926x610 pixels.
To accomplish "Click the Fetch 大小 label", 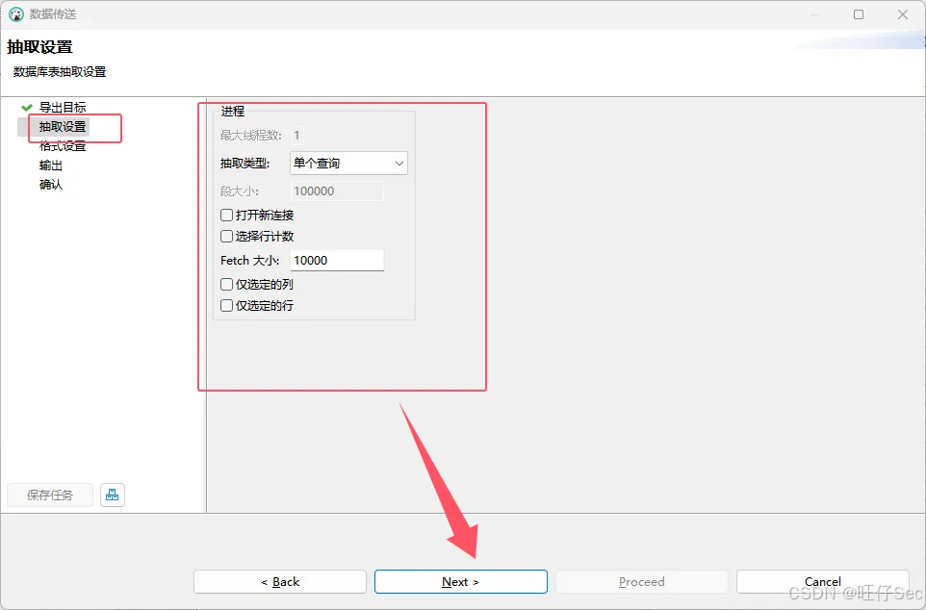I will (250, 261).
